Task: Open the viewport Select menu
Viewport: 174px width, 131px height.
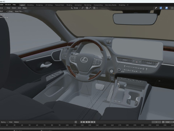Action: point(14,8)
